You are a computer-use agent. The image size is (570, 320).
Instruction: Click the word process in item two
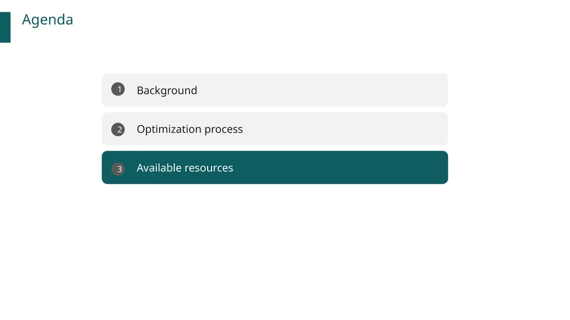(x=224, y=130)
